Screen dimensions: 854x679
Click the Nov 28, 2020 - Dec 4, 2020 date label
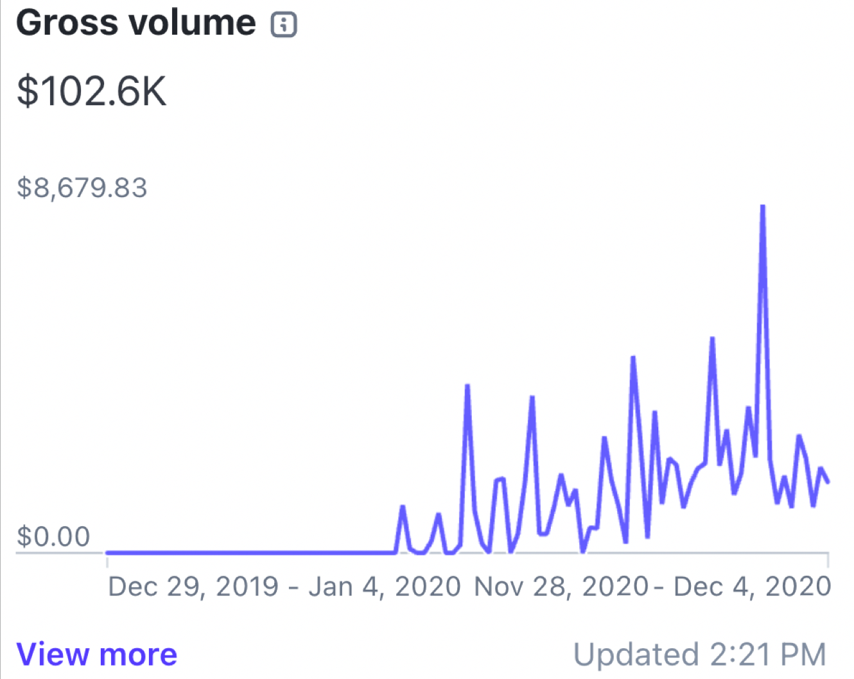click(x=652, y=587)
